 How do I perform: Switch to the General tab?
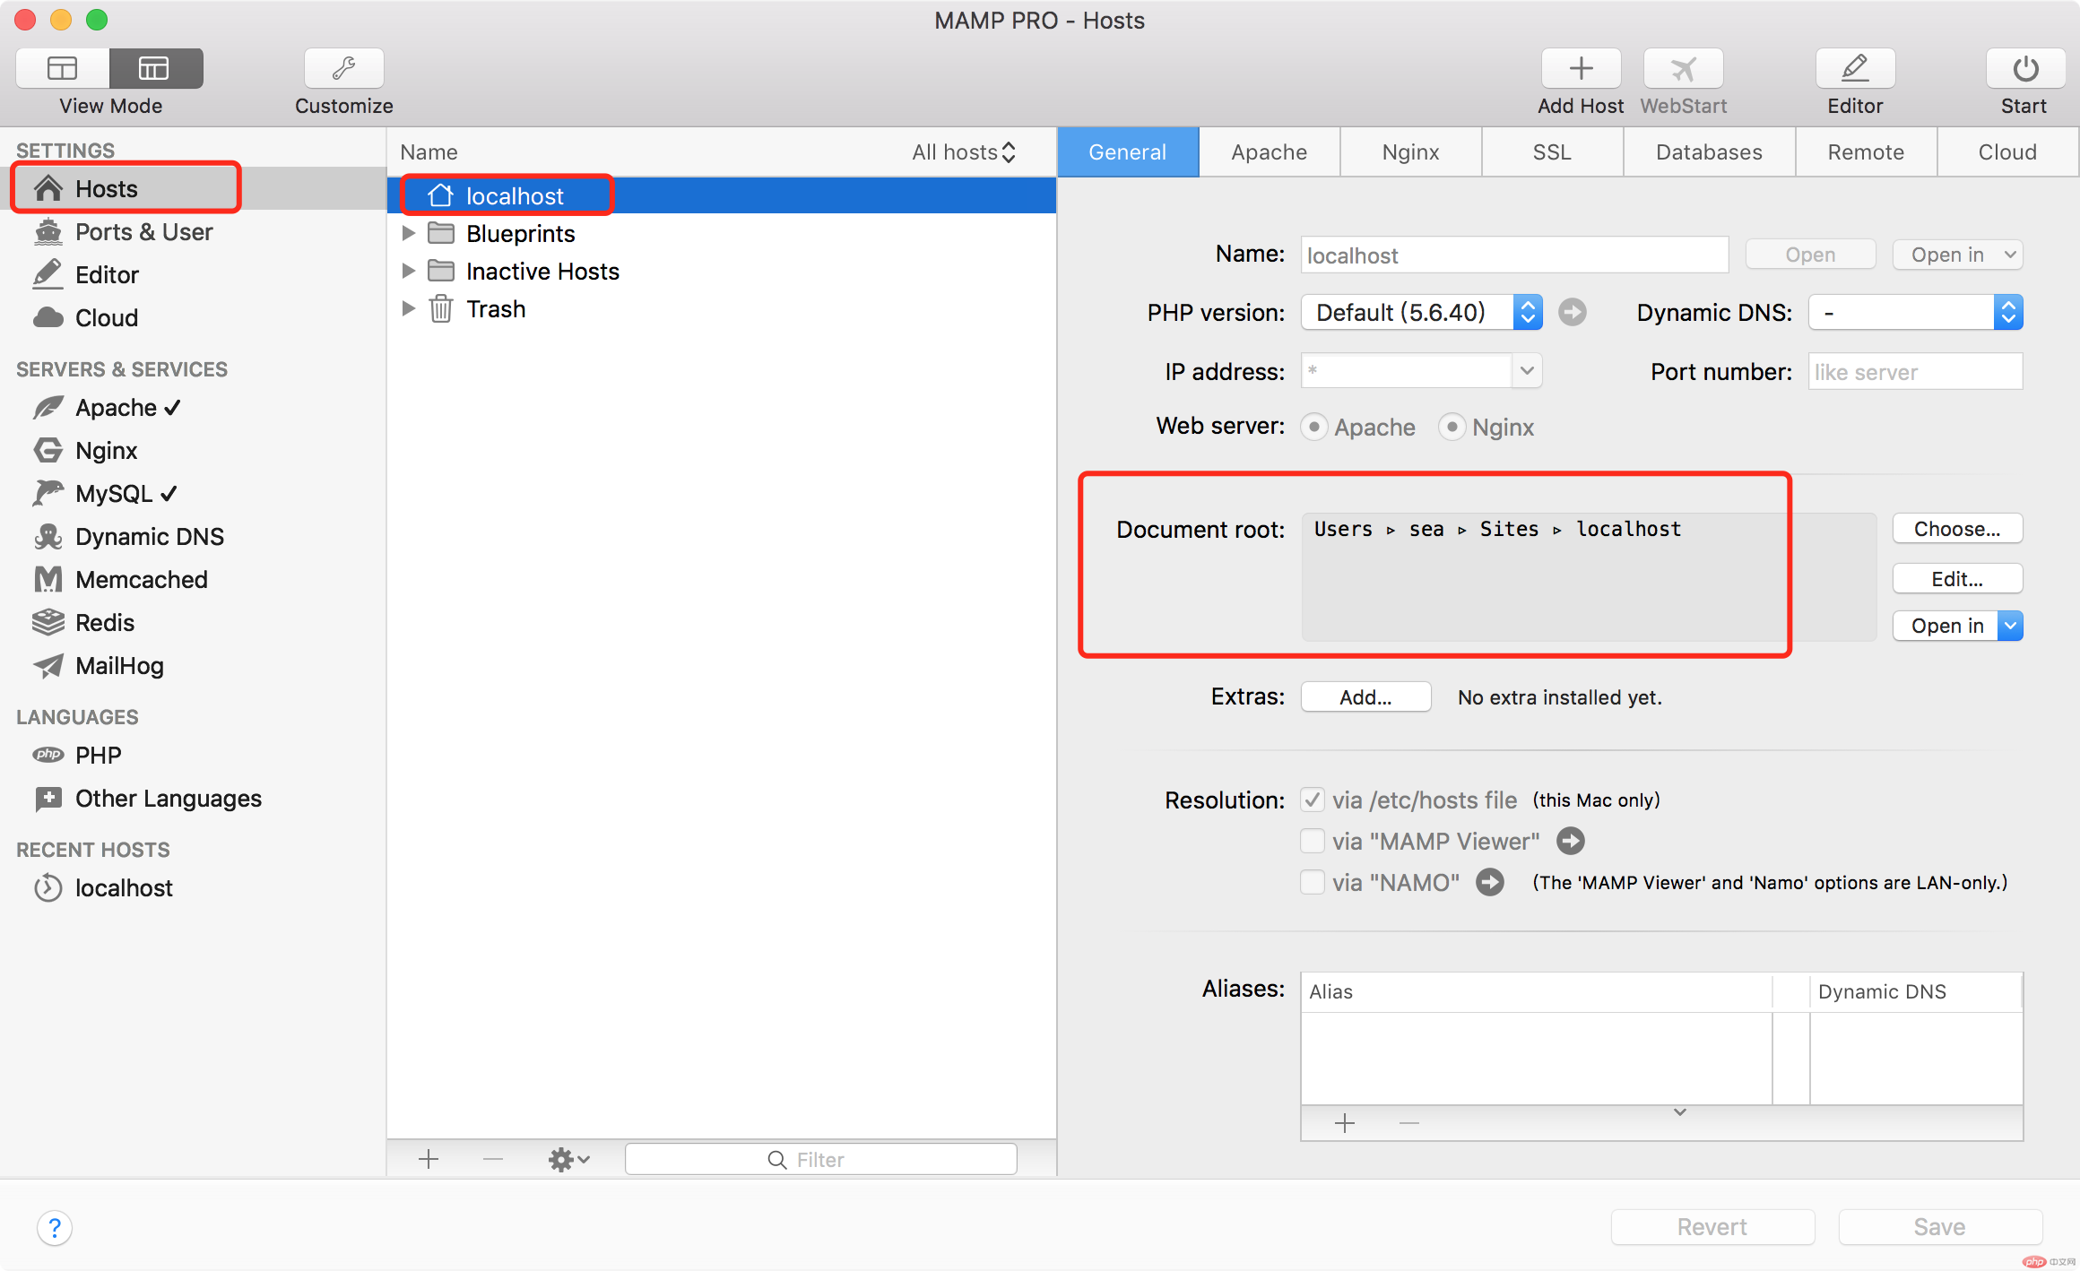tap(1128, 152)
